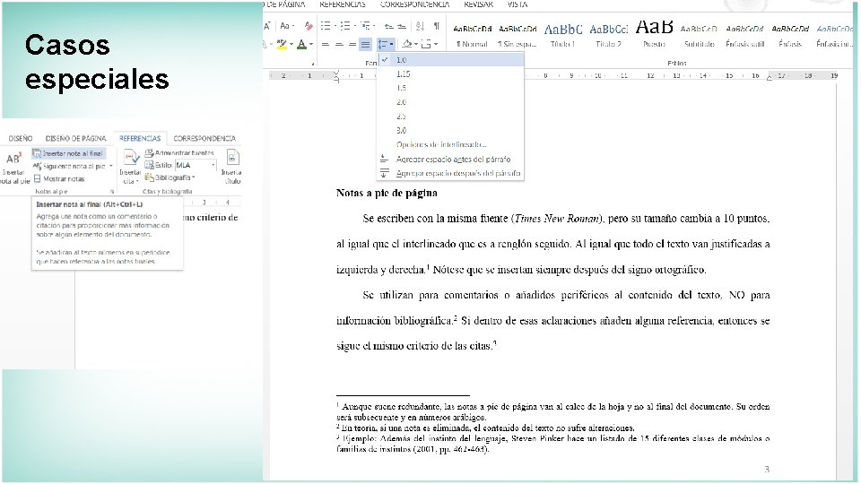Click the align right icon
The height and width of the screenshot is (484, 861).
[x=352, y=45]
